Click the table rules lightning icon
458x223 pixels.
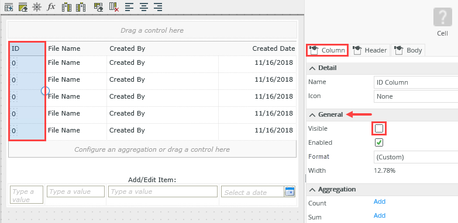pyautogui.click(x=9, y=6)
